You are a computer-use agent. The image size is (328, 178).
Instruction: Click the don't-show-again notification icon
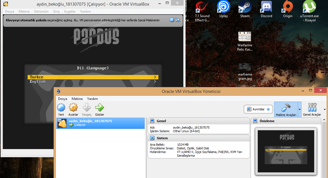point(177,20)
